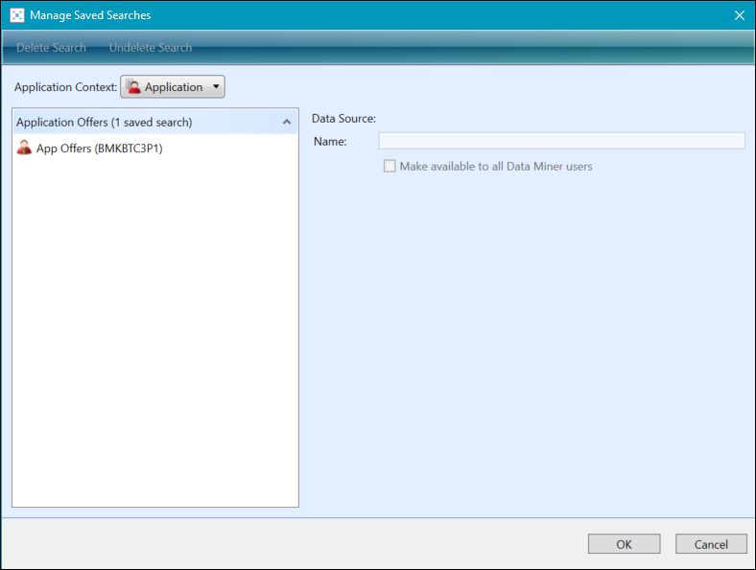Open the Application Context dropdown
The image size is (756, 570).
point(173,86)
